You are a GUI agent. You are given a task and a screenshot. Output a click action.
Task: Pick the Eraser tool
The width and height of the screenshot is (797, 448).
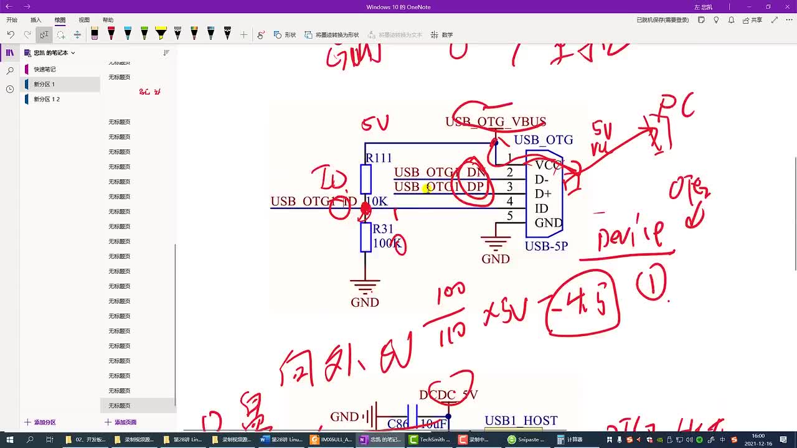tap(95, 34)
